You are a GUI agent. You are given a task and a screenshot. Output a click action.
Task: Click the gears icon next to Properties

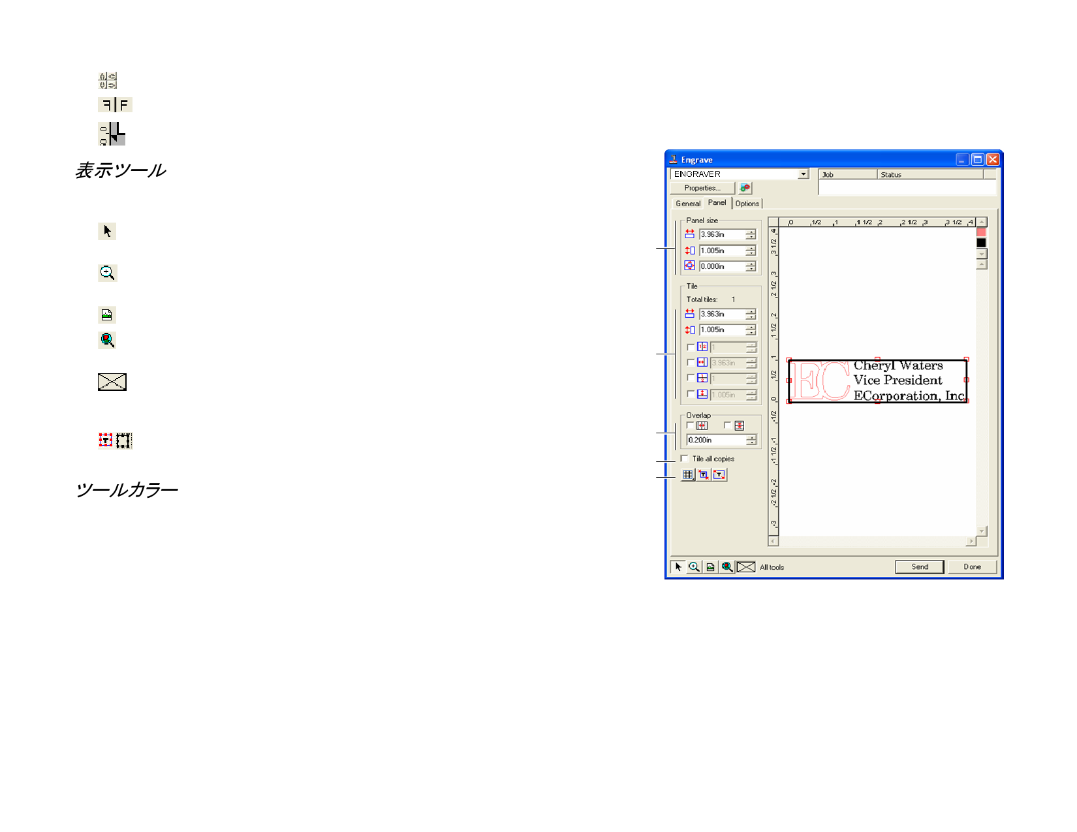click(x=745, y=188)
